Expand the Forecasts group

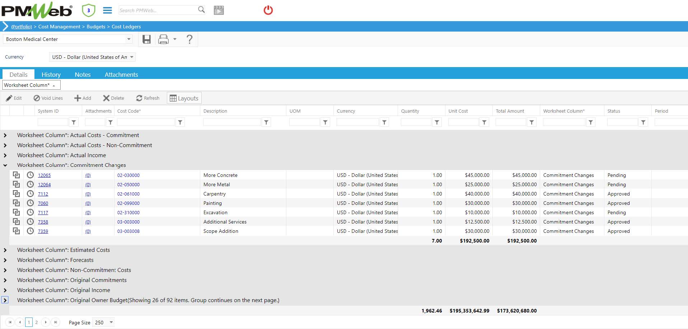5,260
